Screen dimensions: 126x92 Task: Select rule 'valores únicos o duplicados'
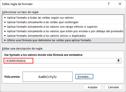pyautogui.click(x=63, y=36)
